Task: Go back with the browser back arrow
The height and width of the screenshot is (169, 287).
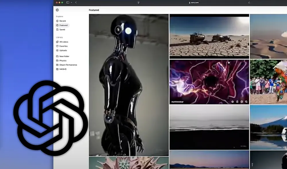Action: click(76, 2)
